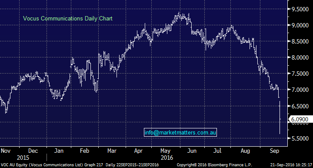Click the 9.5000 price axis label
313x168 pixels.
tap(300, 9)
